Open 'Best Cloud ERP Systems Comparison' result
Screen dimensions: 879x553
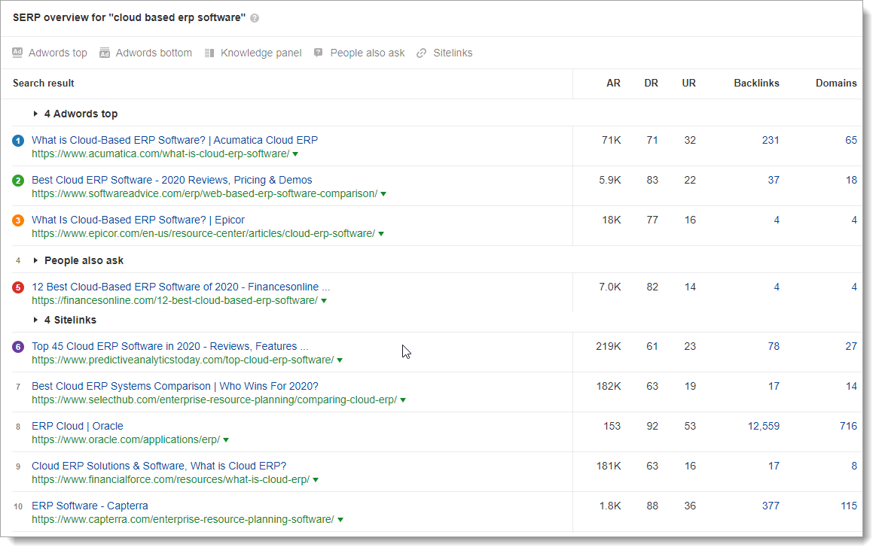point(175,386)
